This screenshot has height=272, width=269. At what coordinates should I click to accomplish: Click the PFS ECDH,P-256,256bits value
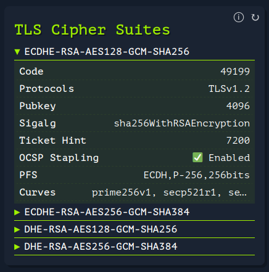[x=197, y=175]
